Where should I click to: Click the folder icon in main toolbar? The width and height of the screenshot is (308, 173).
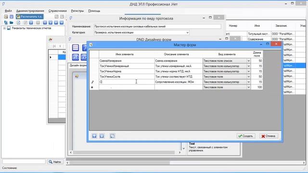coord(12,23)
